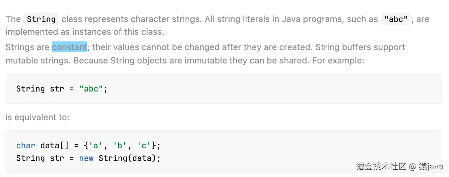Click the char keyword in second code block
The width and height of the screenshot is (449, 177).
[x=25, y=146]
